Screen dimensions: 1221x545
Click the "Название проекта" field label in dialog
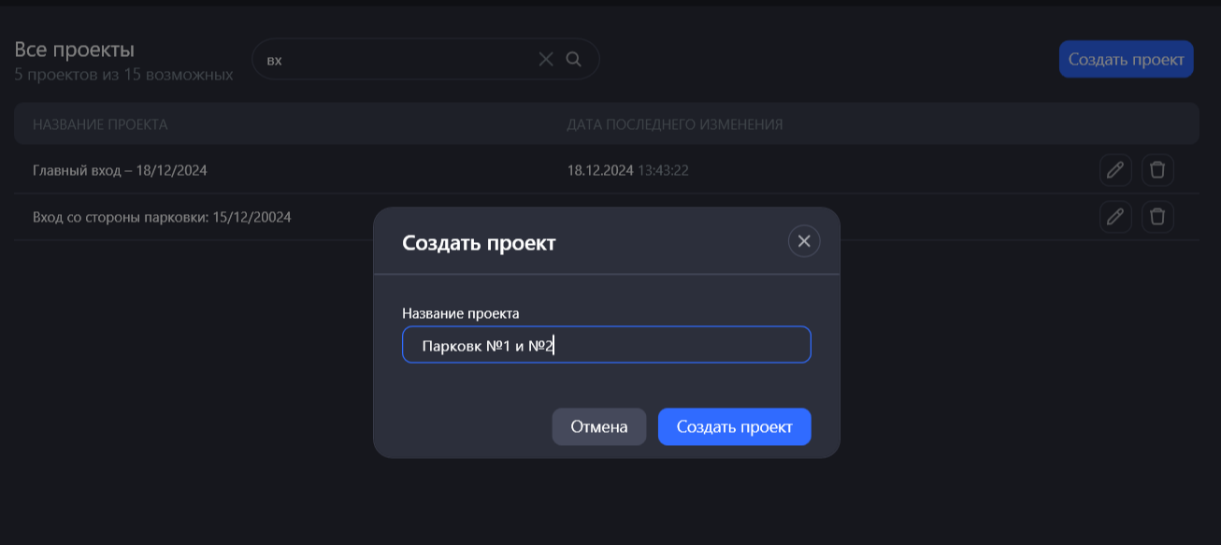[x=460, y=313]
